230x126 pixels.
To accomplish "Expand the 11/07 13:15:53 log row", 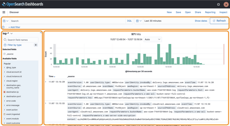I will [x=46, y=103].
